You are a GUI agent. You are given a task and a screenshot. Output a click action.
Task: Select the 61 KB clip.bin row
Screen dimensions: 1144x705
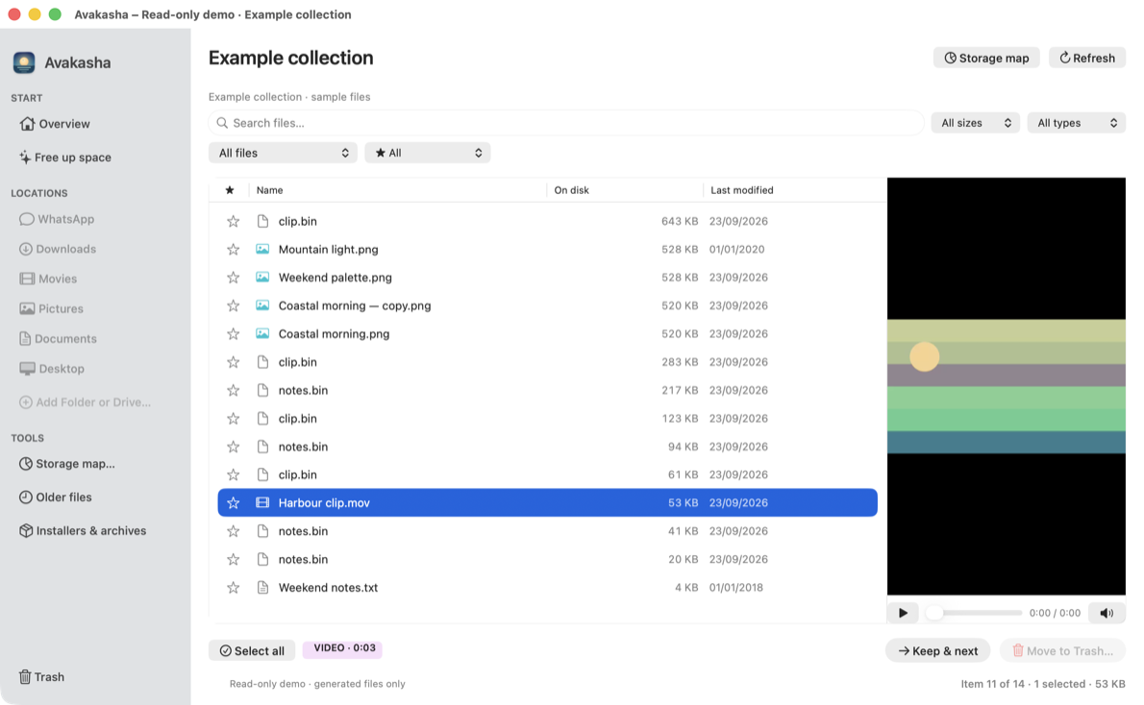point(547,474)
